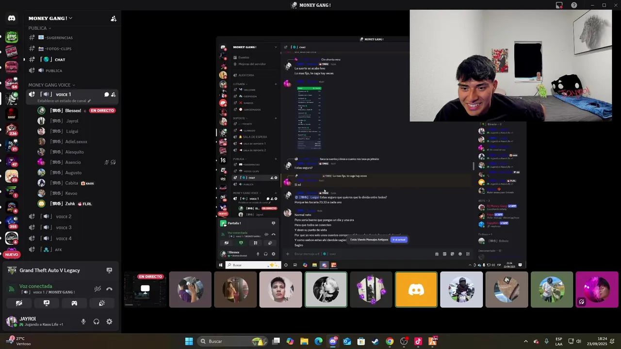Collapse the MONEY GANG VOICE category

click(x=51, y=85)
